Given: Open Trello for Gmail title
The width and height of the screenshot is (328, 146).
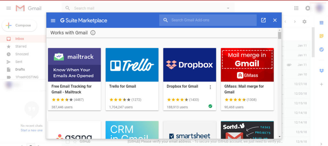Looking at the screenshot, I should pyautogui.click(x=123, y=86).
